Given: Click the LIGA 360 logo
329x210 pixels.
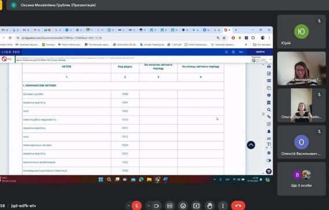Looking at the screenshot, I should [x=11, y=52].
